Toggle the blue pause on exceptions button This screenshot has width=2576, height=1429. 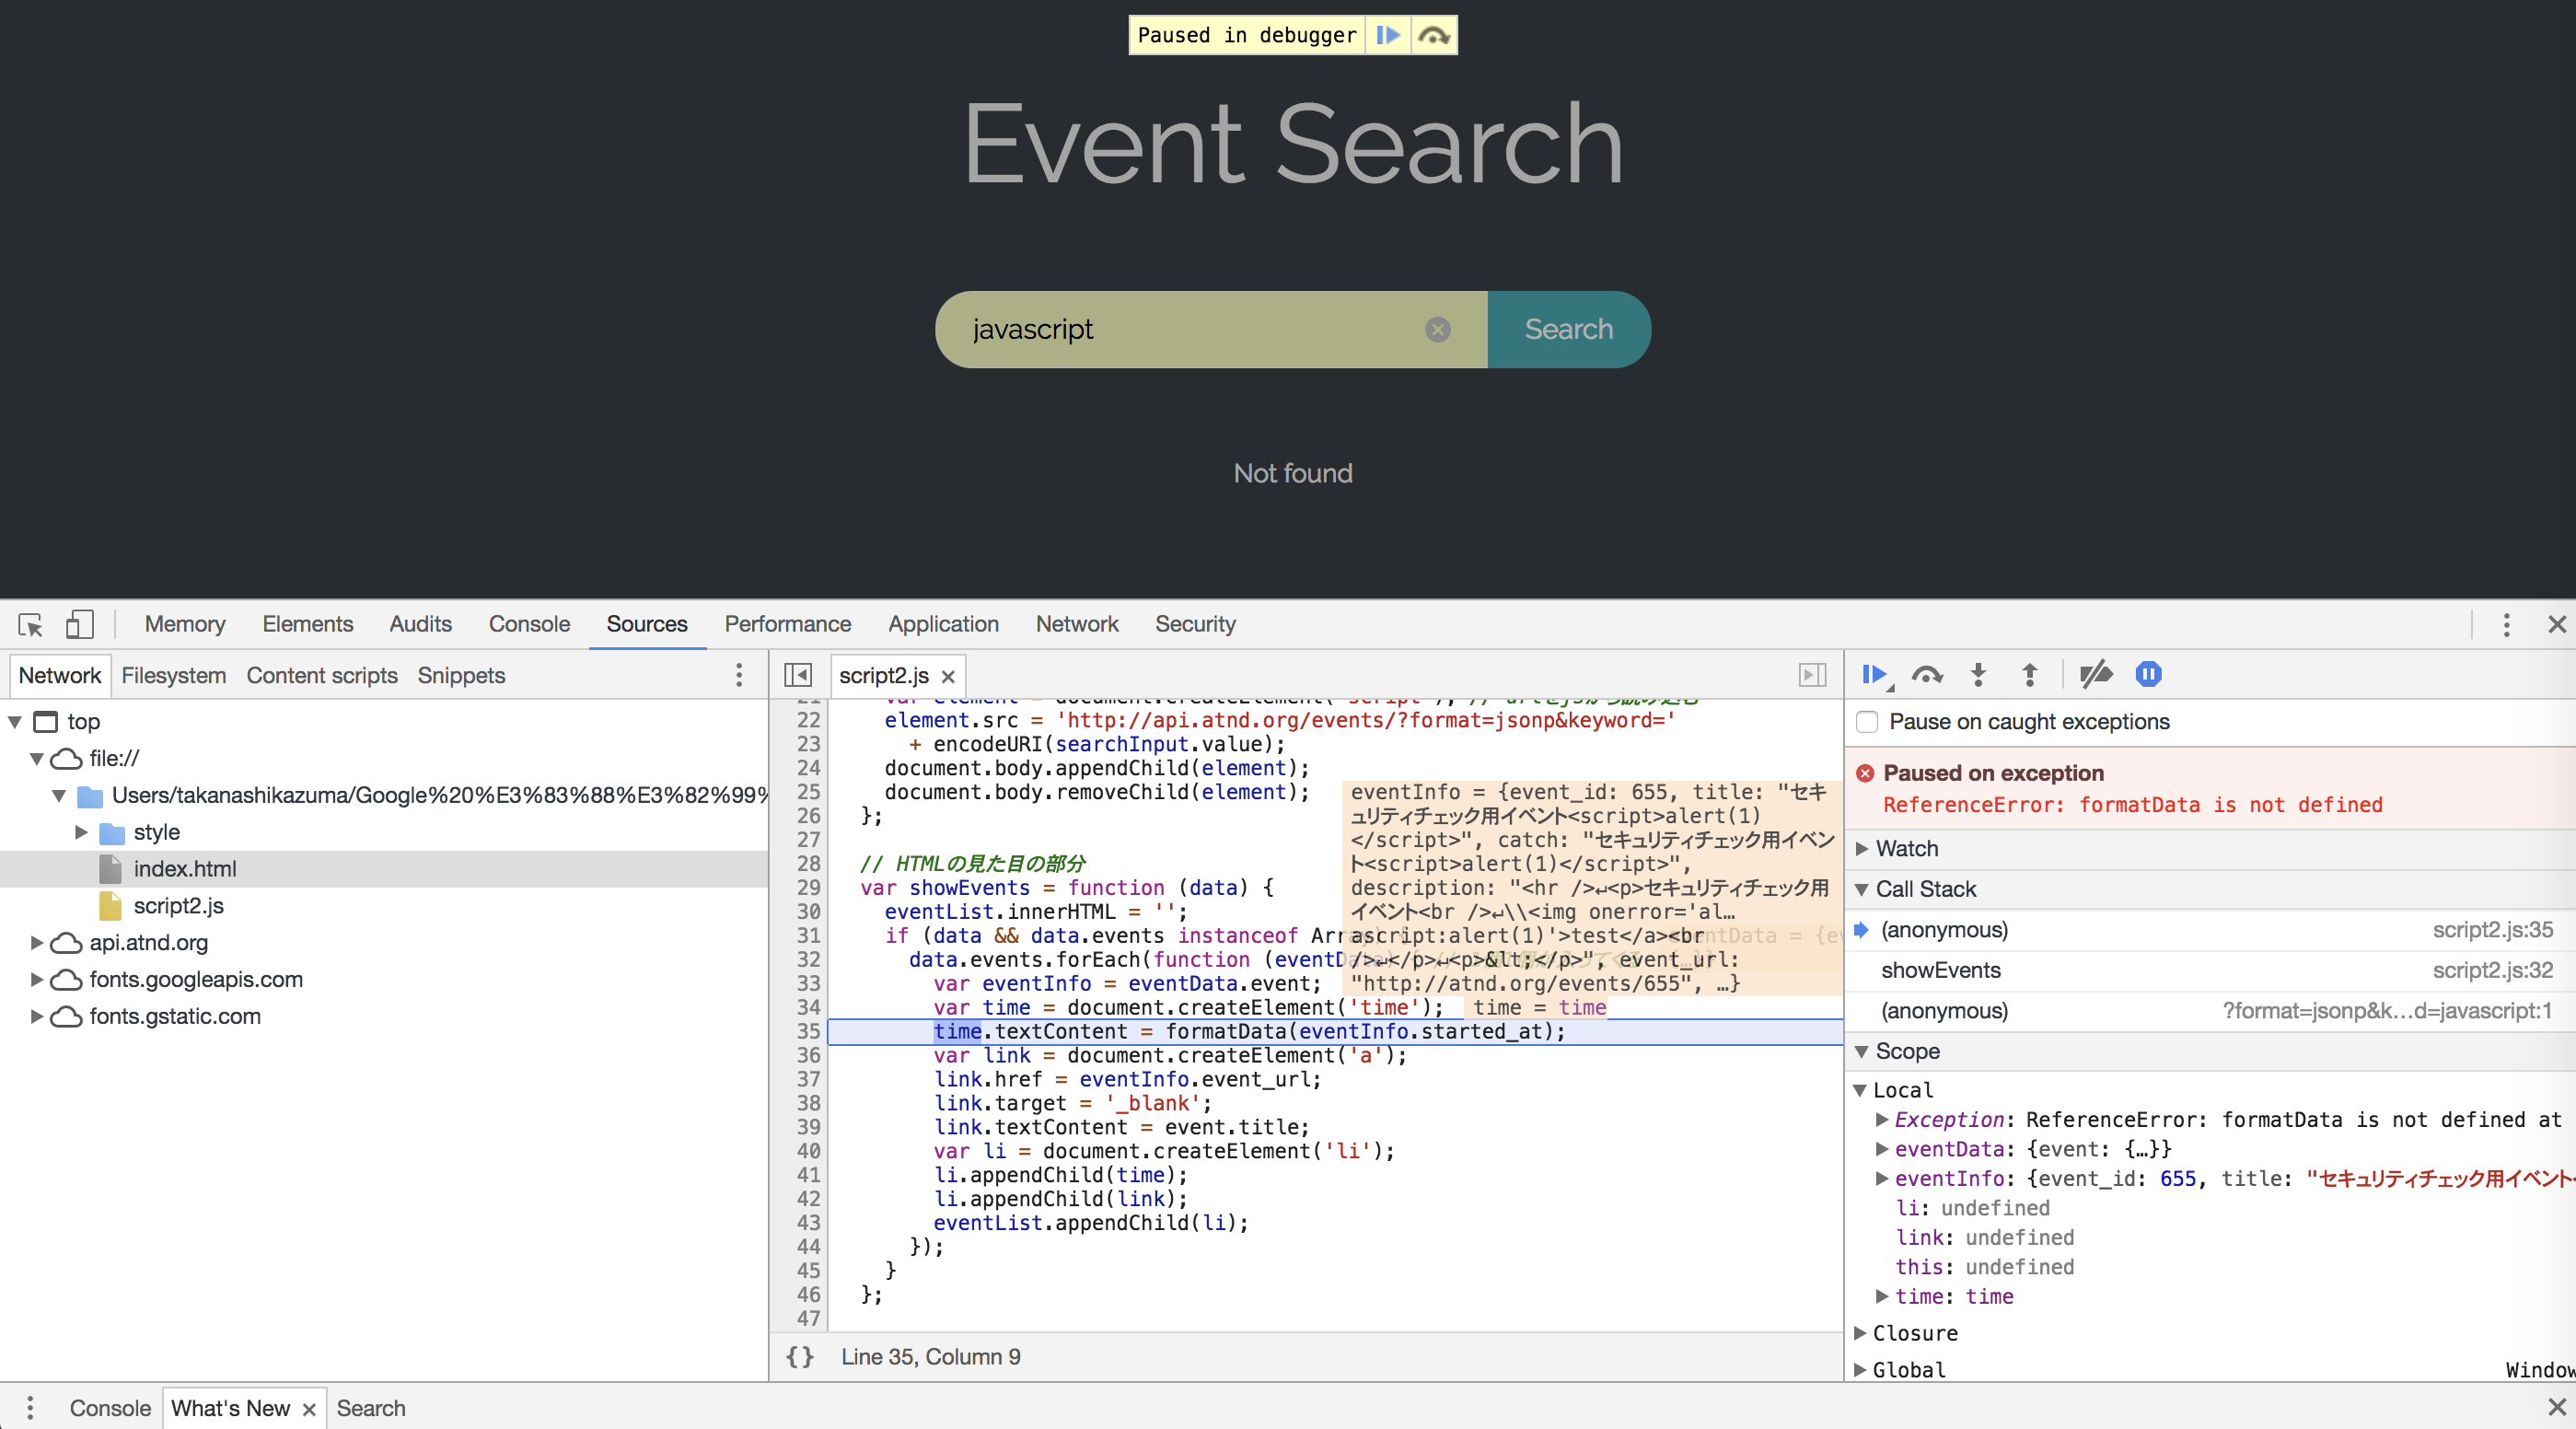tap(2148, 675)
